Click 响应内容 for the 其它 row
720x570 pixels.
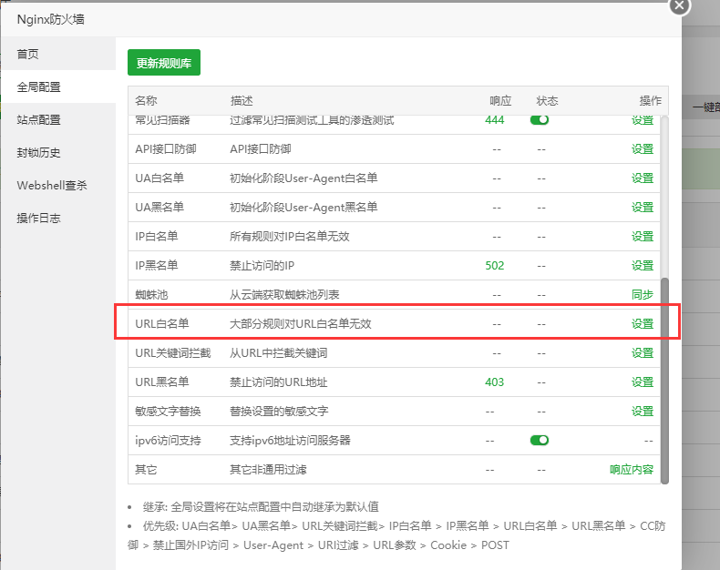pos(632,469)
